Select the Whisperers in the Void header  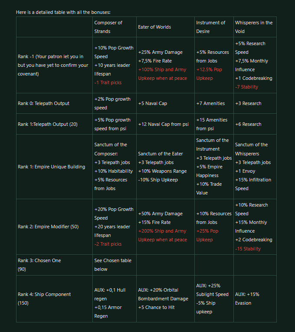pos(253,27)
